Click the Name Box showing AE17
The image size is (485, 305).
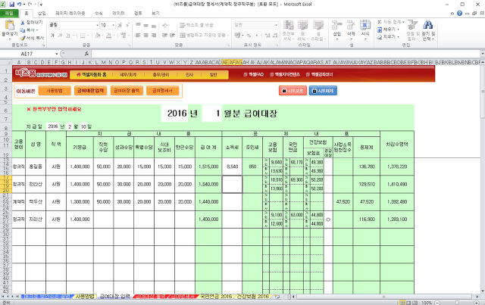pos(27,54)
